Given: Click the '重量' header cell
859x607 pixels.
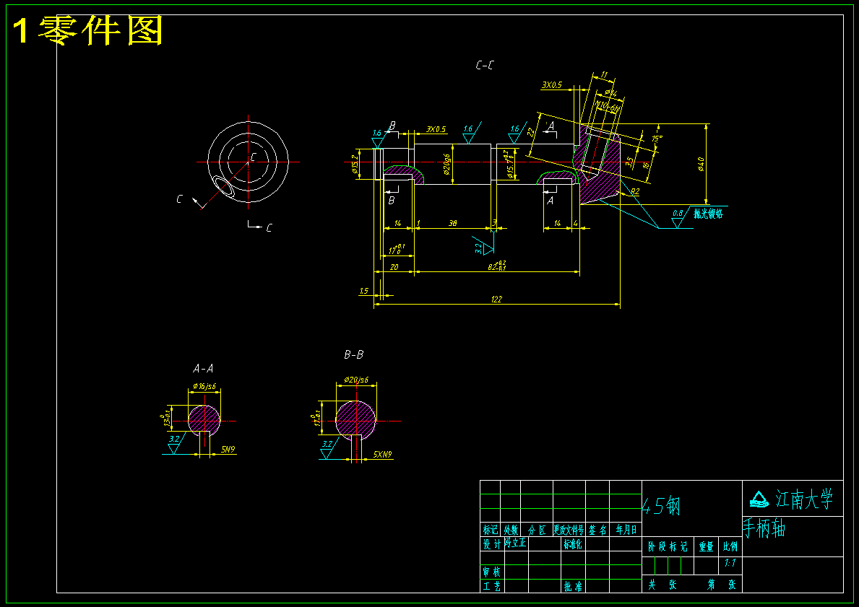Looking at the screenshot, I should 706,546.
